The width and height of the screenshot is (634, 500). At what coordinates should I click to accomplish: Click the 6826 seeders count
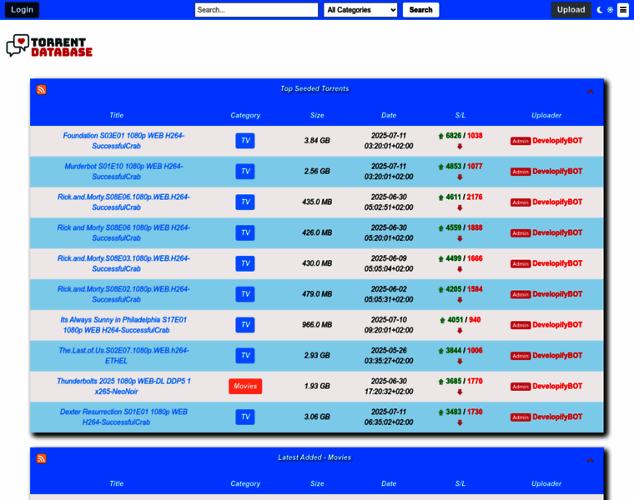(453, 136)
